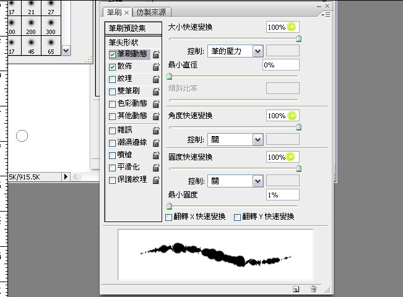Screen dimensions: 403x297
Task: Collapse the brush panel with the minimize dash
Action: pos(319,6)
